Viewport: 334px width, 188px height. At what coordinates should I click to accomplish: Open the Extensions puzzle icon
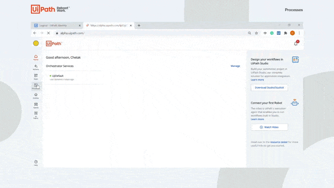pyautogui.click(x=286, y=33)
